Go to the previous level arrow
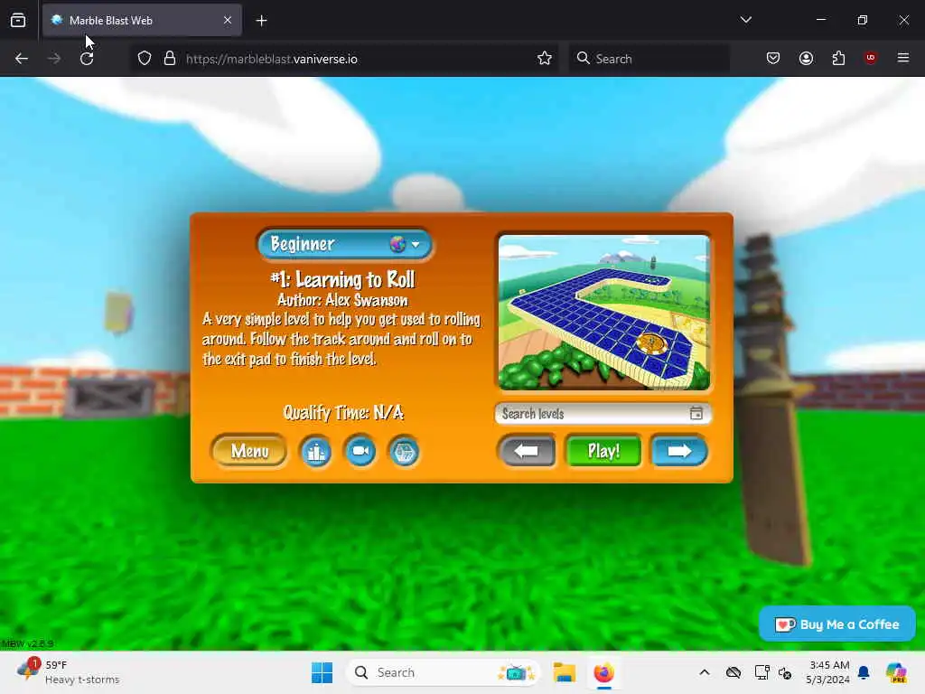 527,452
